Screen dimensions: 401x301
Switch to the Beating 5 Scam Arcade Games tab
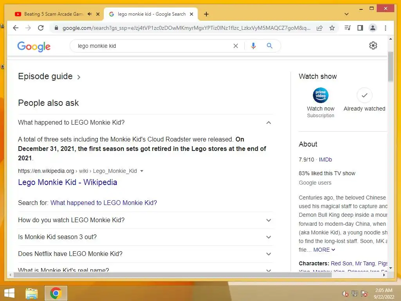[54, 14]
